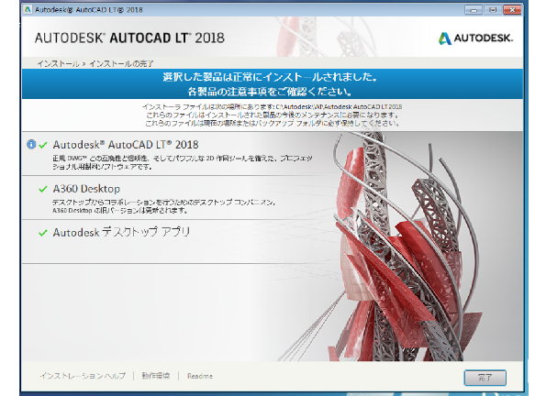Click the AutoCAD LT description mentioning 正規 DWG
This screenshot has width=546, height=396.
pyautogui.click(x=182, y=162)
